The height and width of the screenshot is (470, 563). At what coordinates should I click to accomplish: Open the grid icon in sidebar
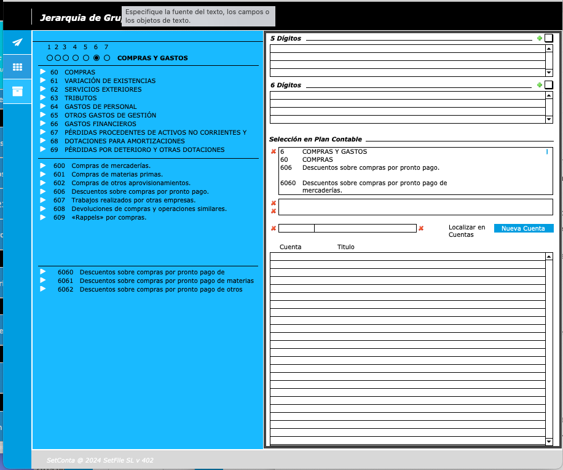pos(17,67)
